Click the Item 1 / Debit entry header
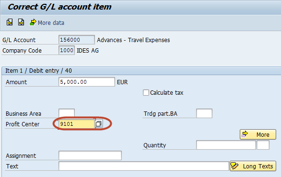281x177 pixels. pyautogui.click(x=38, y=71)
